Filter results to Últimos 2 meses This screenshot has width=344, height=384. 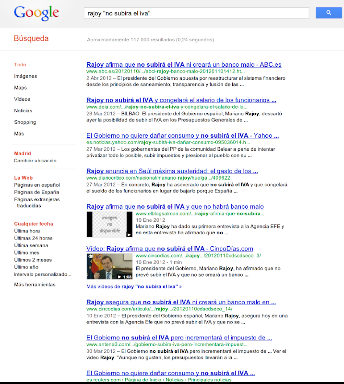[33, 260]
